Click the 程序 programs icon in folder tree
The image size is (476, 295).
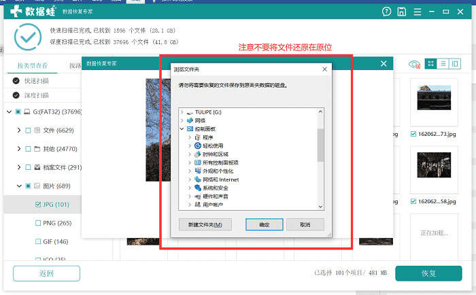click(198, 137)
